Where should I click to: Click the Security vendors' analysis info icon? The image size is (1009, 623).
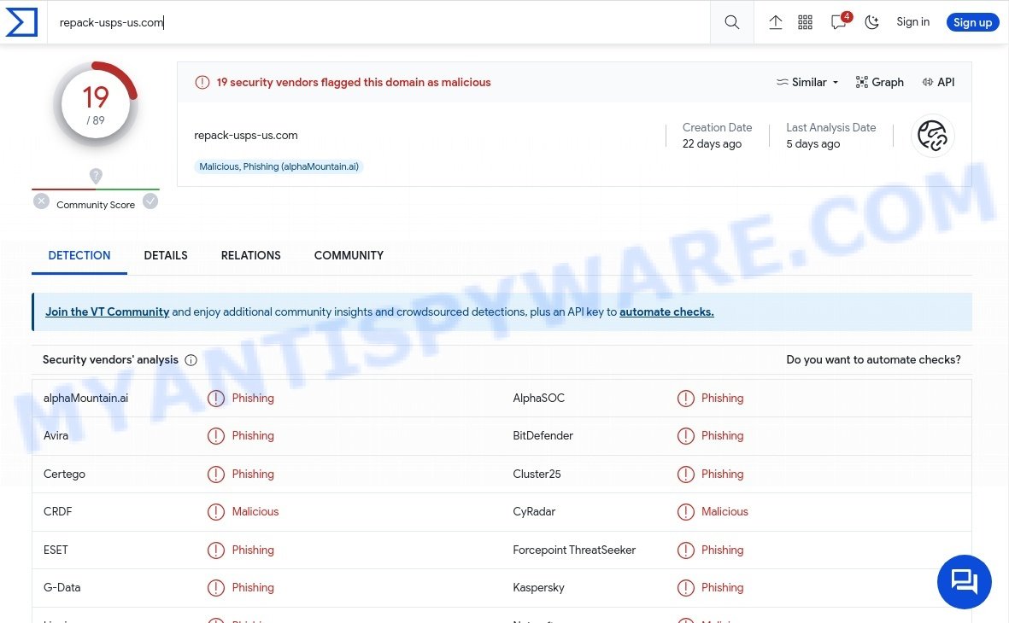pyautogui.click(x=191, y=360)
